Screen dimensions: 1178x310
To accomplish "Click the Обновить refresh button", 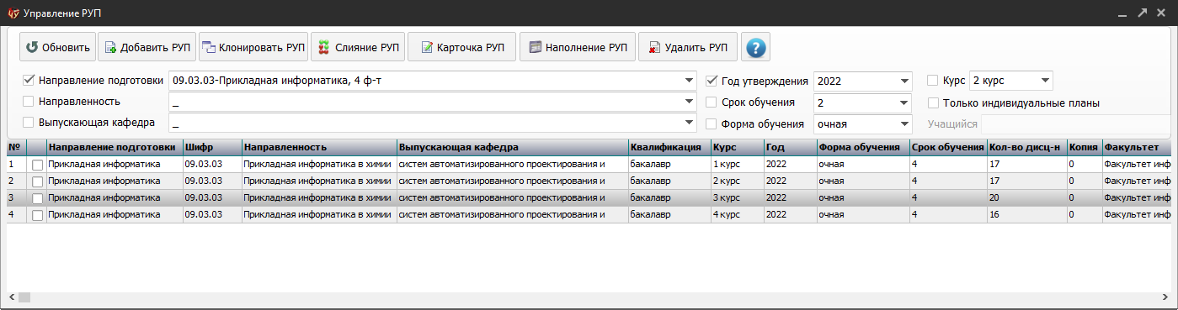I will tap(57, 47).
